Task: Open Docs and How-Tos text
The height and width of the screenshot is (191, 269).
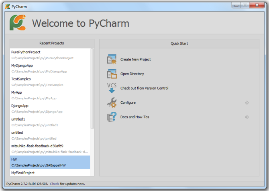Action: tap(134, 117)
